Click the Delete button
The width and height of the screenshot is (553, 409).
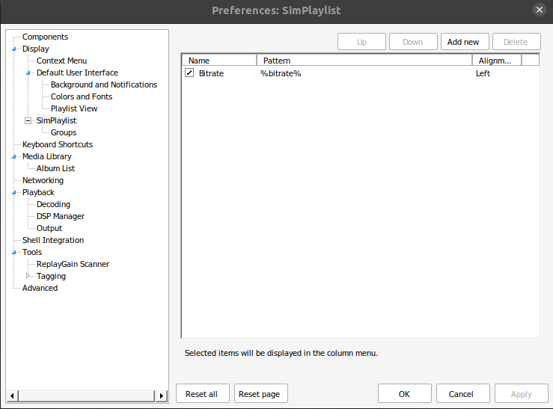click(516, 42)
